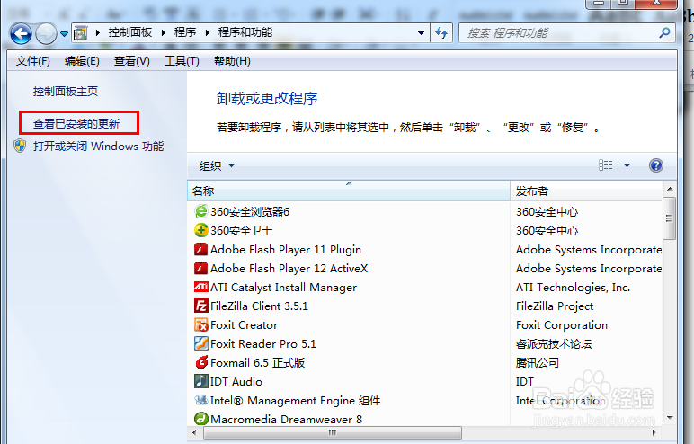Click the refresh button next to the address bar
This screenshot has width=694, height=444.
(441, 32)
